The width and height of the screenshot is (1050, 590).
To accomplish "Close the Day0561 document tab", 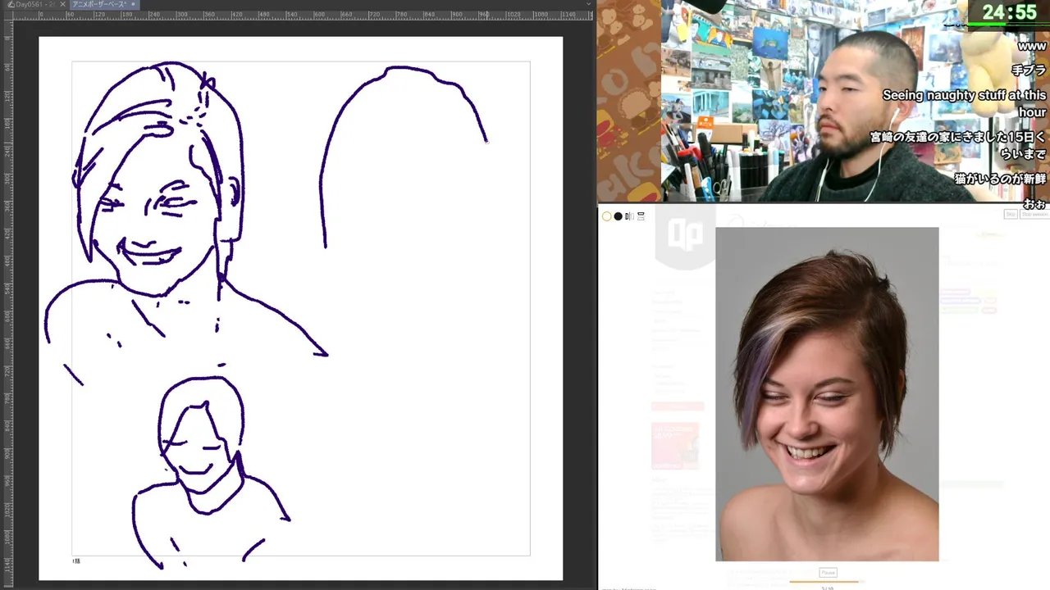I will point(63,4).
